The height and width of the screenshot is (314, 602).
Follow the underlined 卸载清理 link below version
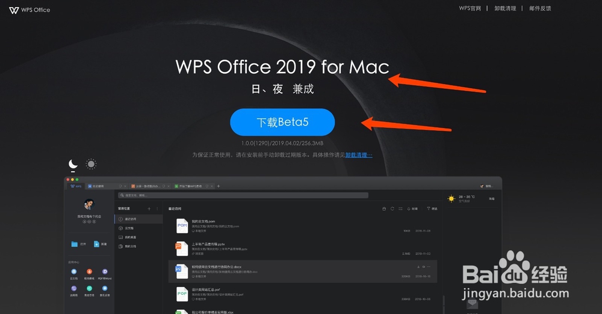coord(359,155)
